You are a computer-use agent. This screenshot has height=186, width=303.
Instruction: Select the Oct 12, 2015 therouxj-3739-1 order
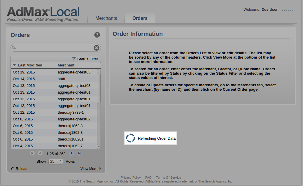pos(54,113)
